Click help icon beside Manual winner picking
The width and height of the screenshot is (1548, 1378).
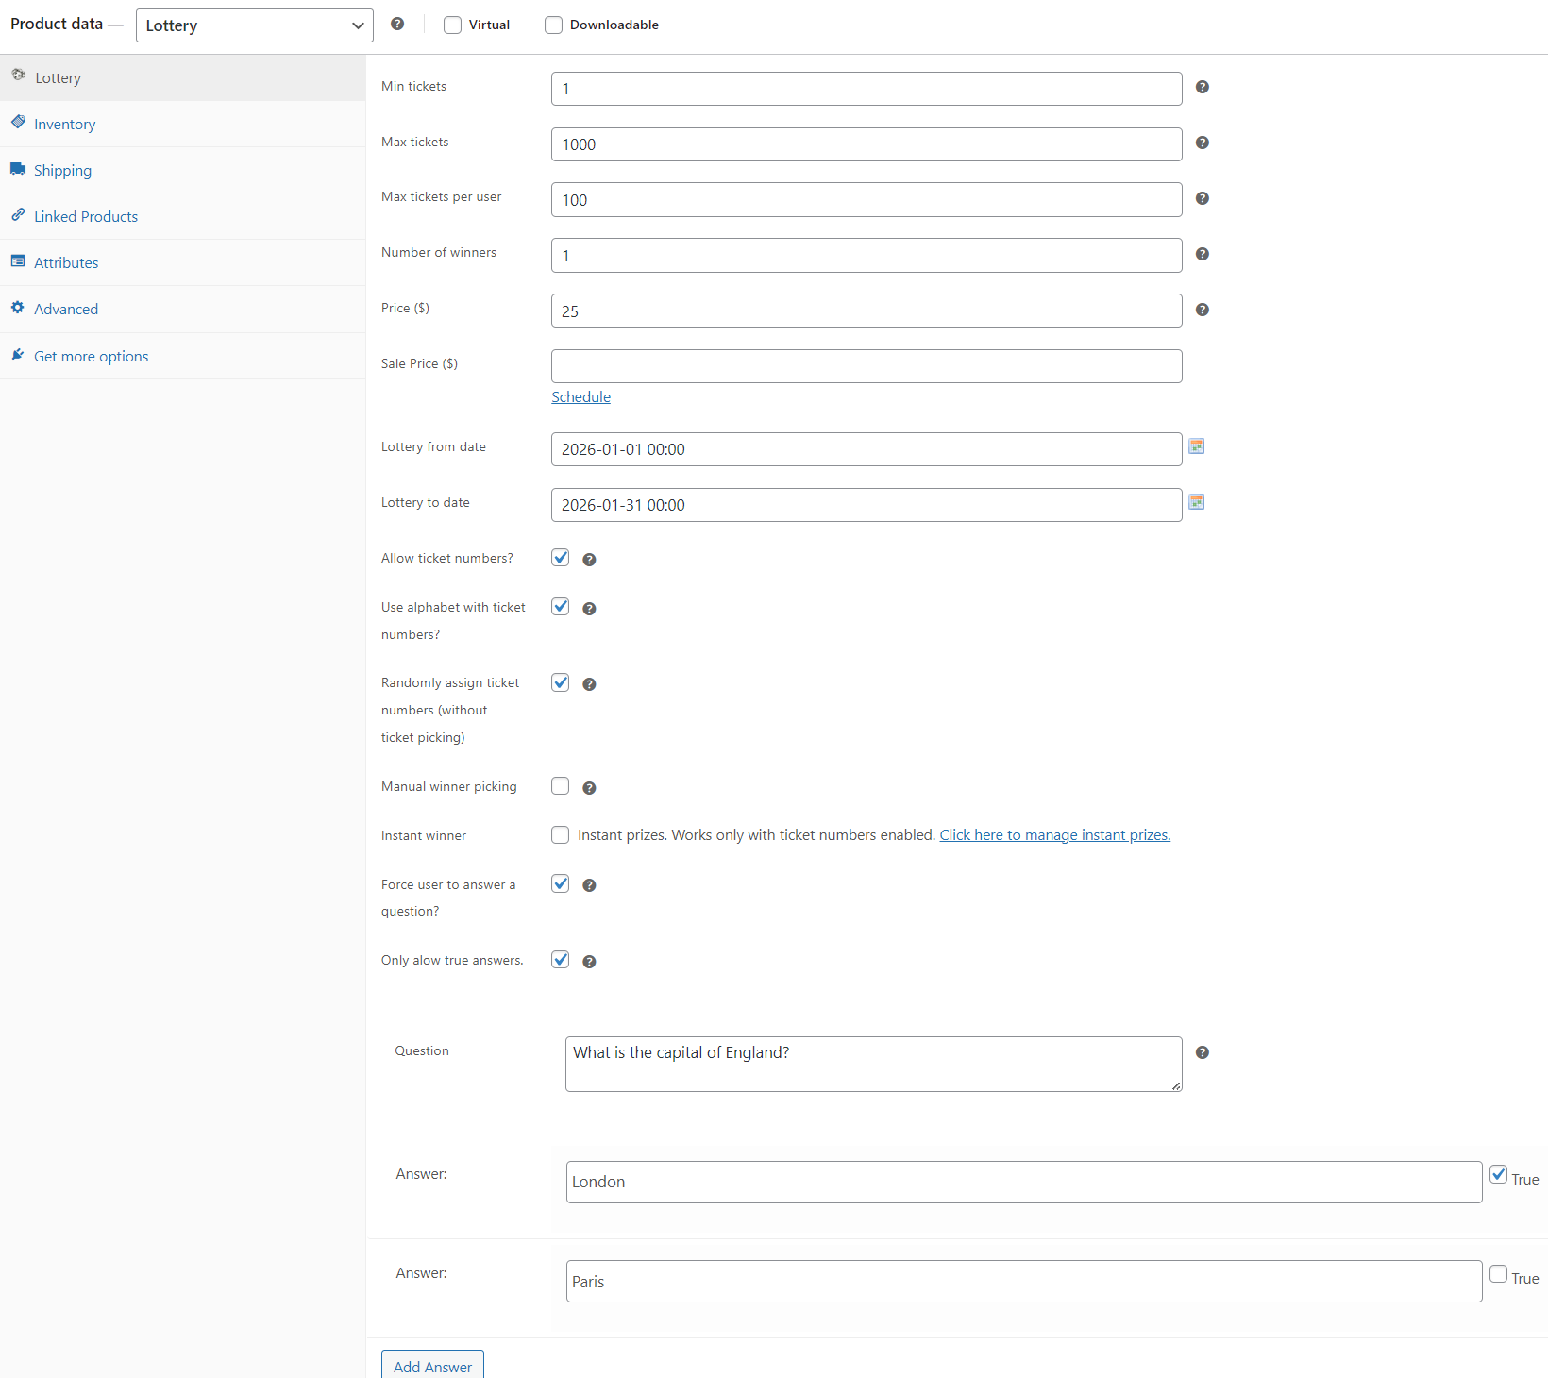pos(589,788)
